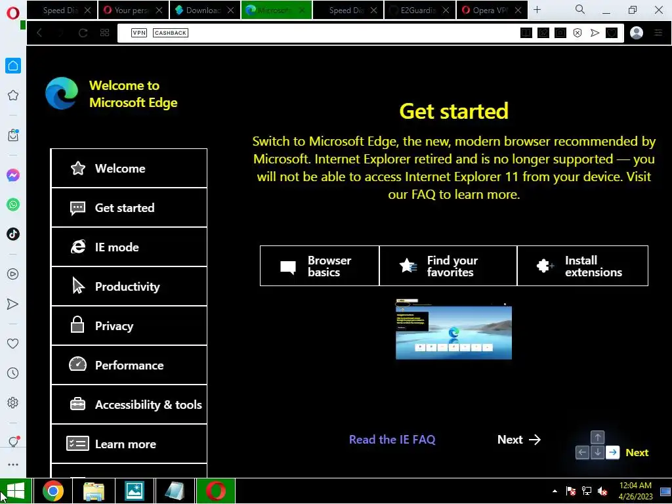Open Bookmarks star in Opera sidebar
Screen dimensions: 672x504
point(13,95)
